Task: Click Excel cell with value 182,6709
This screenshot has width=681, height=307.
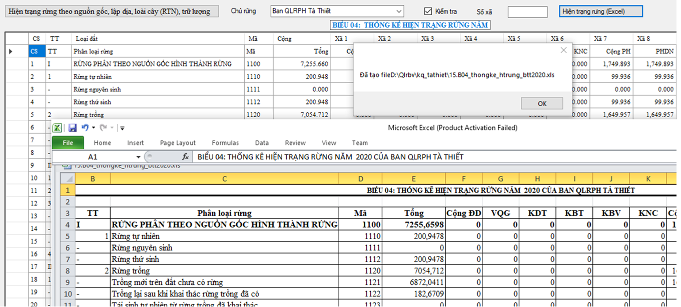Action: (x=413, y=293)
